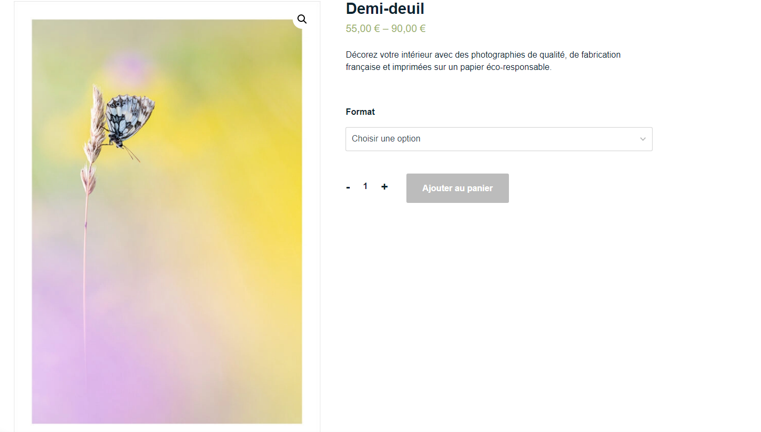Click the "Format" label text
Screen dimensions: 761x432
click(360, 112)
